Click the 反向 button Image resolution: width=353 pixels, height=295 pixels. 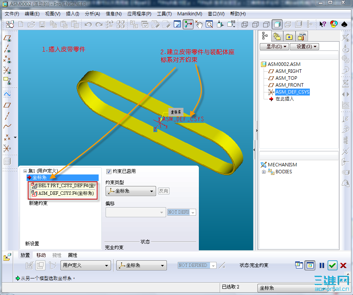[x=164, y=191]
